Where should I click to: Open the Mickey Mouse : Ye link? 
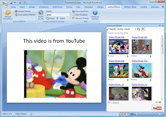point(140,85)
